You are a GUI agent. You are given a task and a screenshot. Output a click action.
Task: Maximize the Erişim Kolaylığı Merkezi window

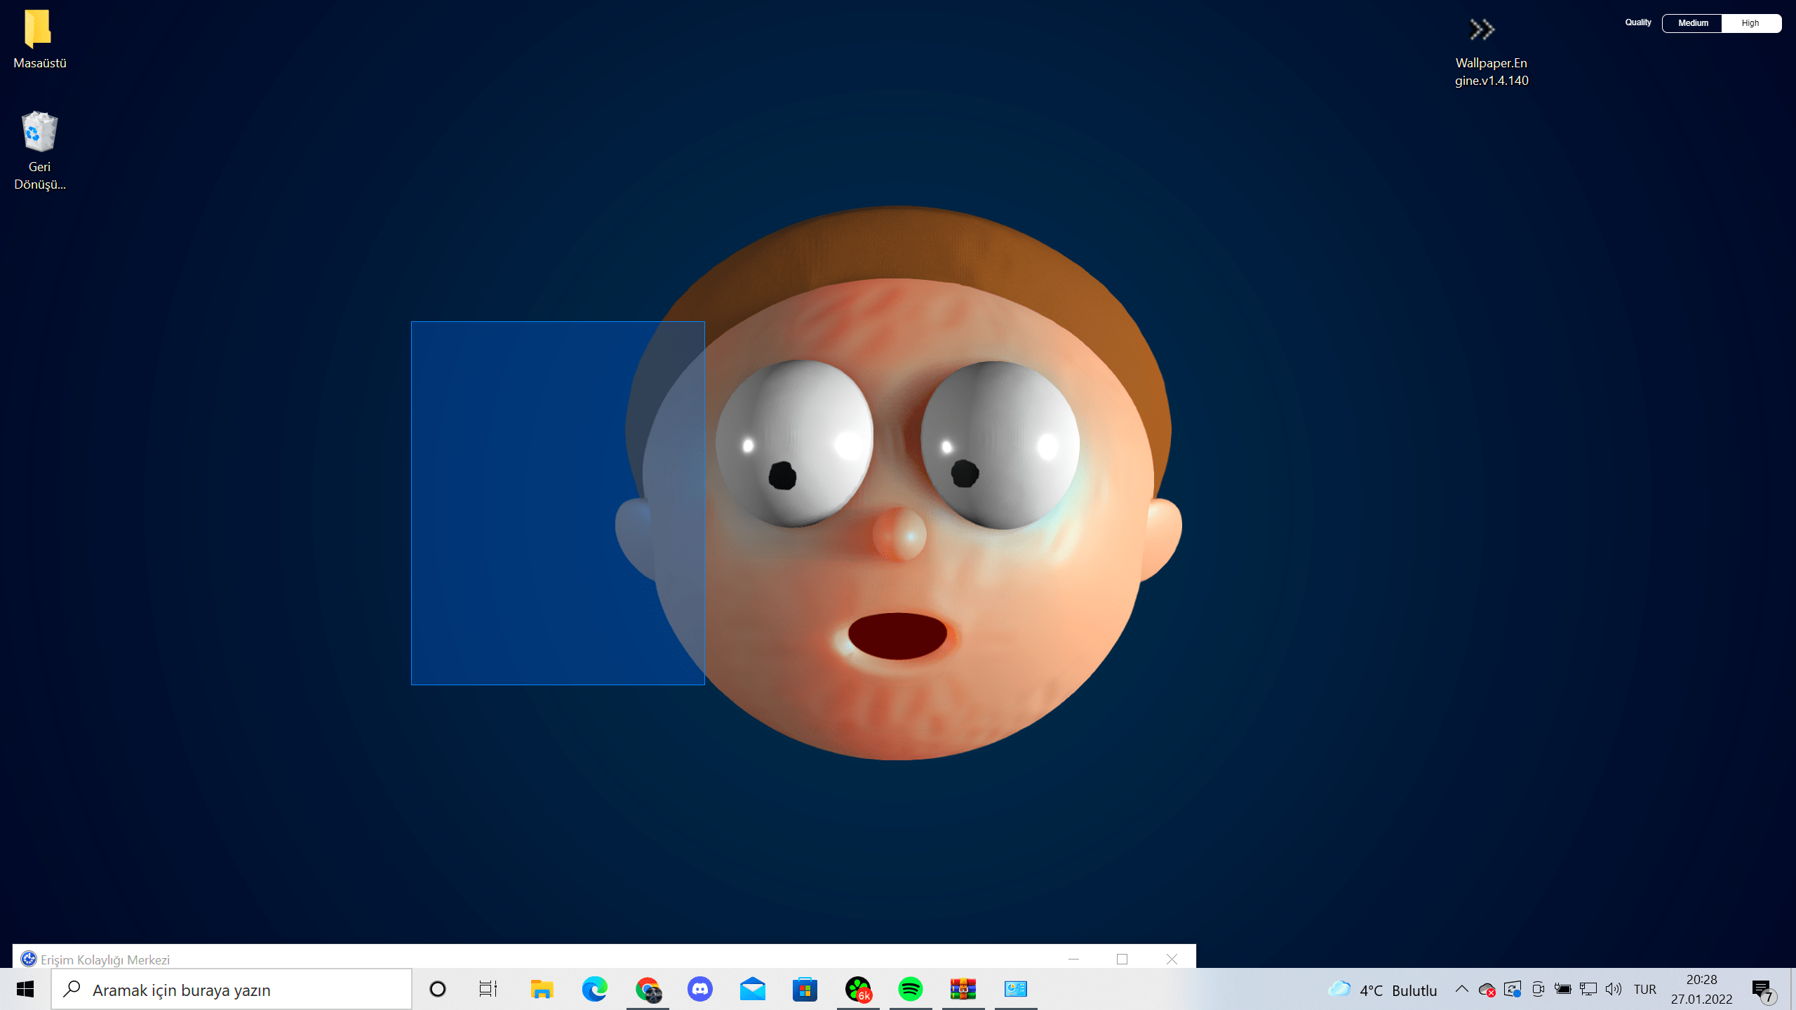pyautogui.click(x=1122, y=959)
